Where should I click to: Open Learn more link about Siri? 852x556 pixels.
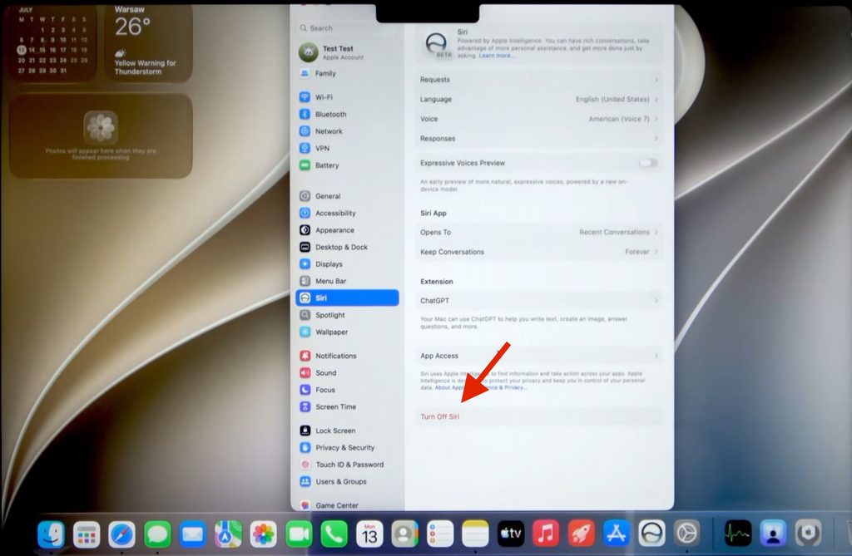(x=496, y=56)
